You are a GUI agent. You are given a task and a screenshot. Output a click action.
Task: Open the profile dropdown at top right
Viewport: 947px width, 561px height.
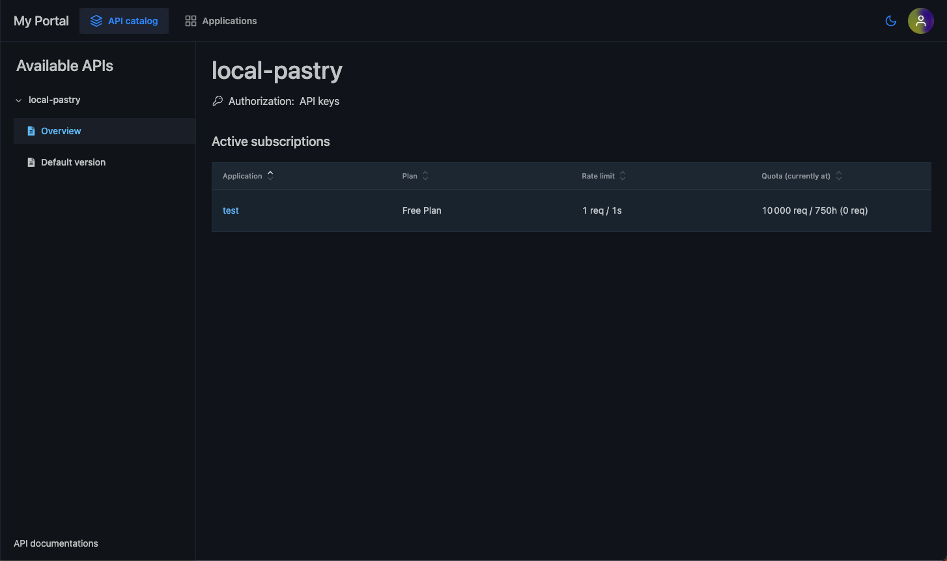tap(920, 20)
